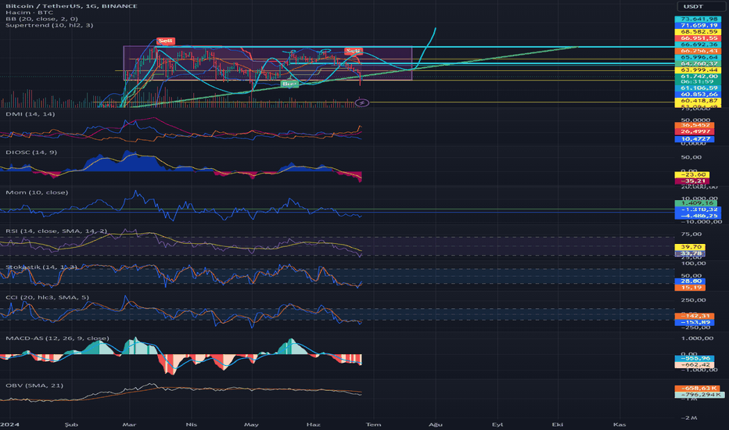This screenshot has height=430, width=729.
Task: Click the RSI value label 39,70
Action: click(x=690, y=247)
